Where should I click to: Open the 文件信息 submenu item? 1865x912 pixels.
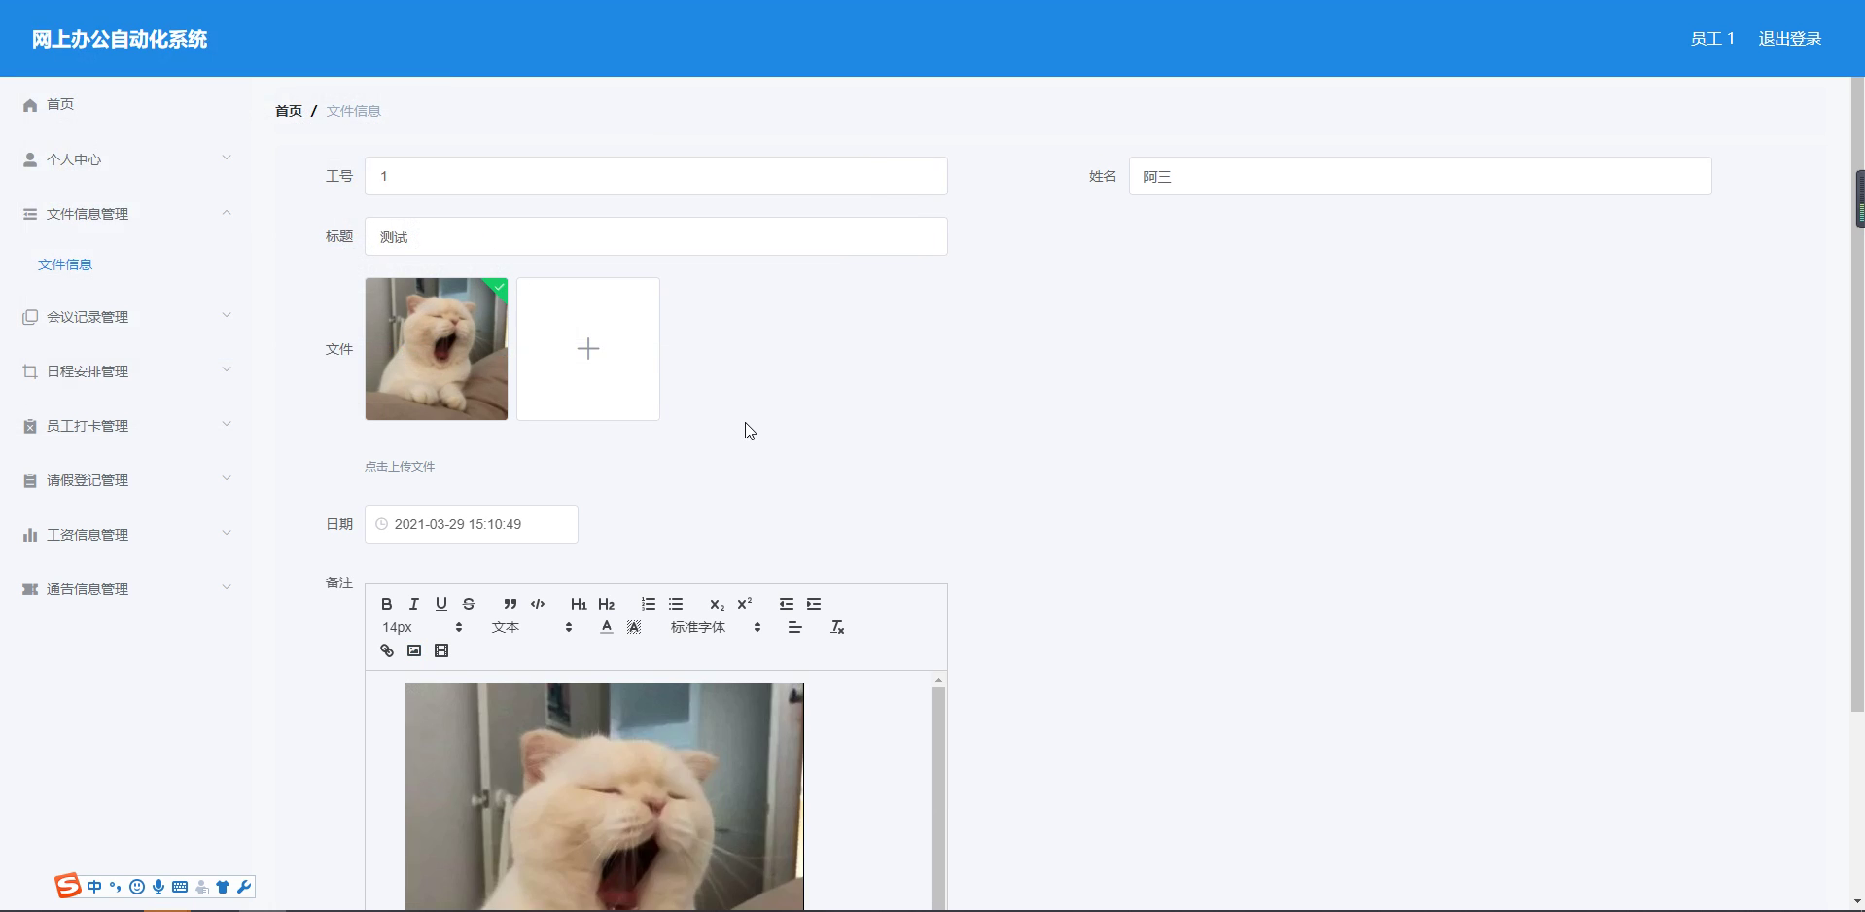(x=65, y=264)
